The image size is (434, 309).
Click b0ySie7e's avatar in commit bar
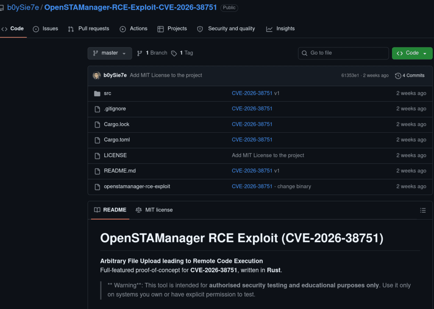(97, 75)
